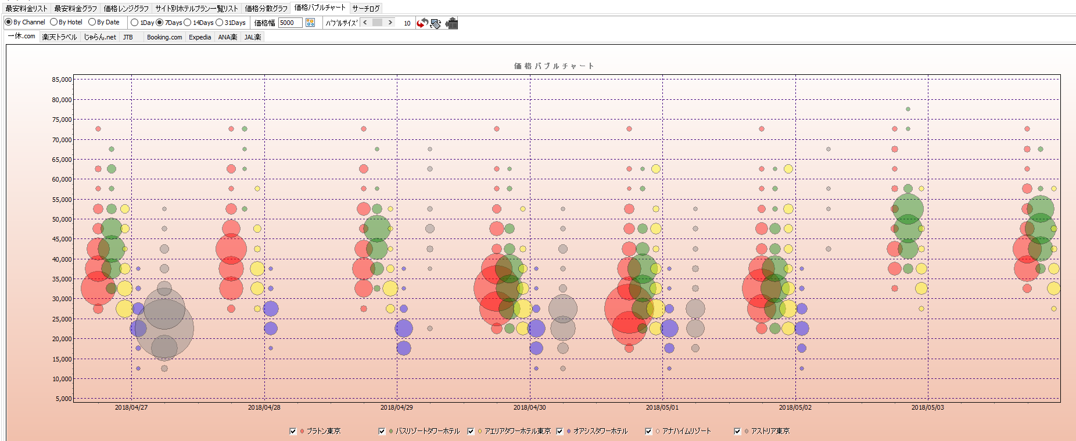The image size is (1076, 441).
Task: Hide the アストリア東京 series via checkbox
Action: pyautogui.click(x=737, y=431)
